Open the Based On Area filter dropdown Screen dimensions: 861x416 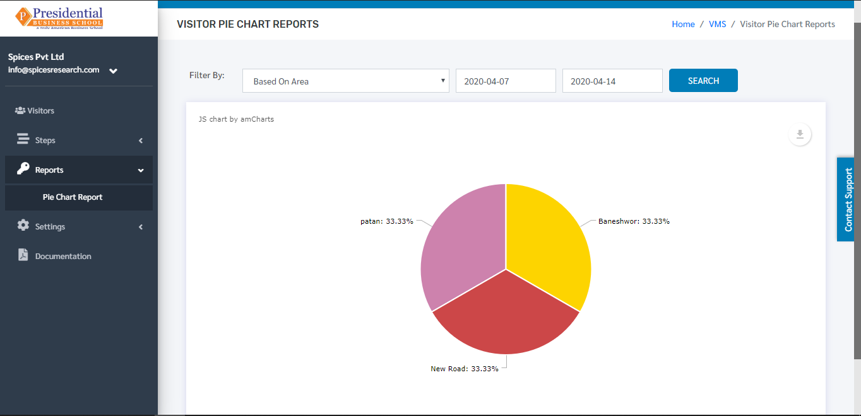click(x=346, y=81)
